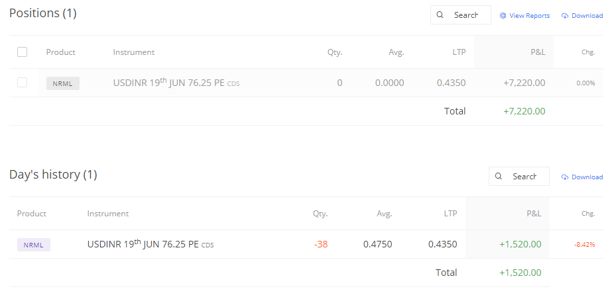Sort positions by Instrument column header
Viewport: 614px width, 301px height.
tap(134, 52)
